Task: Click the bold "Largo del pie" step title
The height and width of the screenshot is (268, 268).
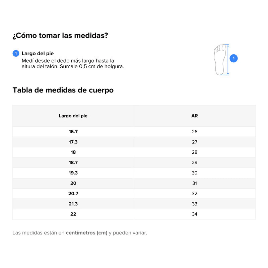Action: click(38, 53)
